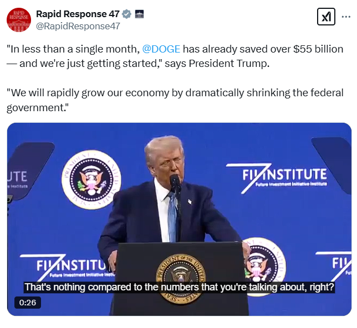
Task: Open the three-dot more options menu
Action: click(x=346, y=17)
